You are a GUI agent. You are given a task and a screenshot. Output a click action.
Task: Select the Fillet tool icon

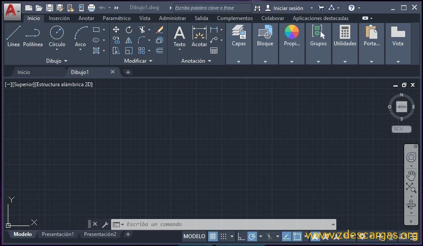(x=142, y=40)
